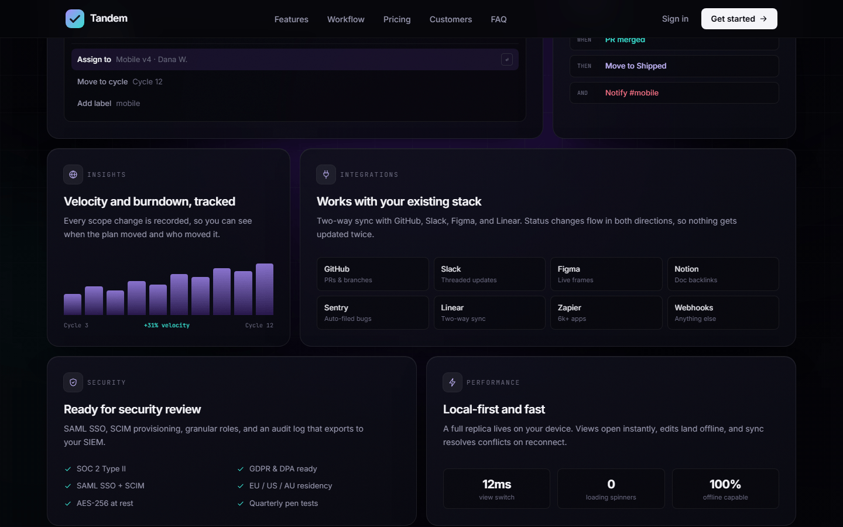
Task: Click the check icon next to AES-256 at rest
Action: click(68, 504)
